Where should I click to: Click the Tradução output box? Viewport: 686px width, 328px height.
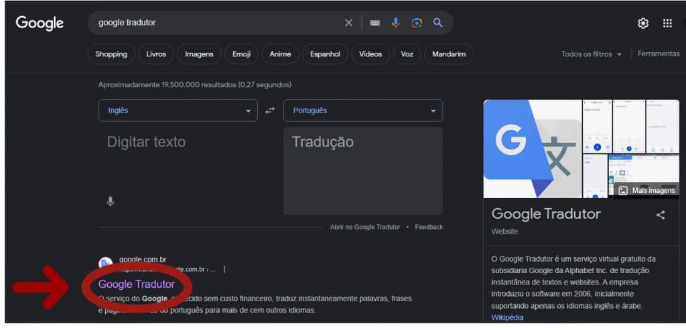pos(362,171)
